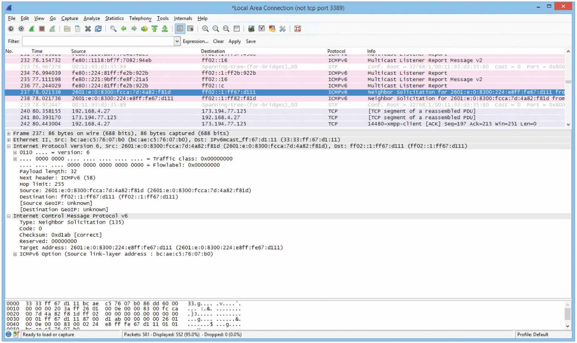Open the Statistics menu
Screen dimensions: 577x343
click(x=114, y=18)
